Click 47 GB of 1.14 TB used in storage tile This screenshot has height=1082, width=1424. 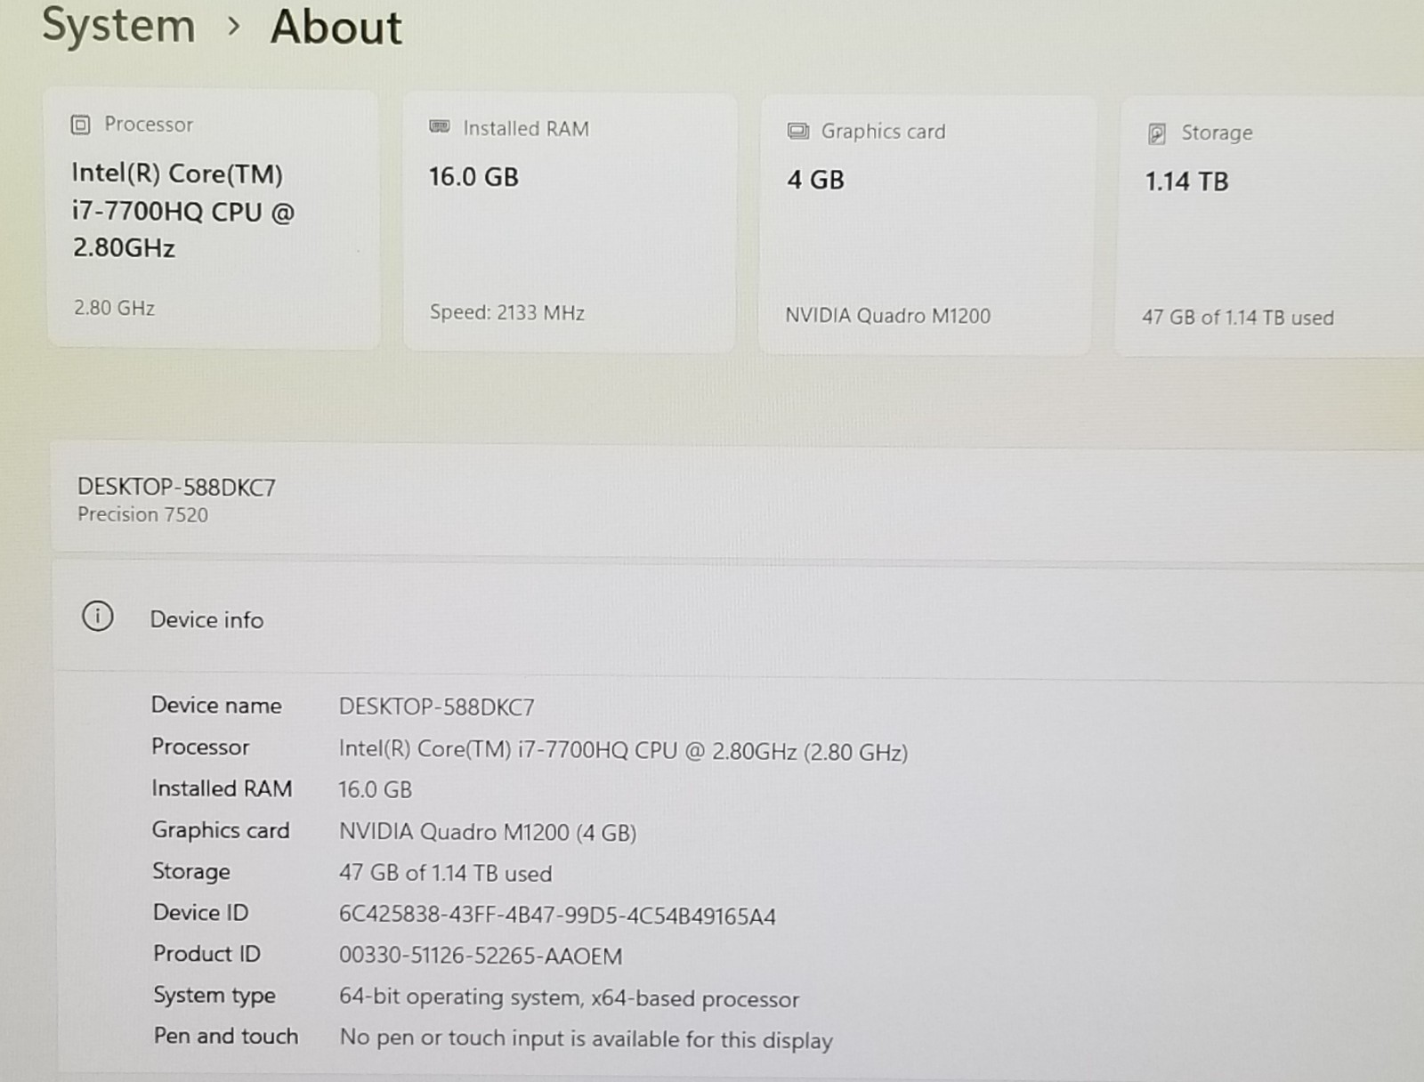1238,317
